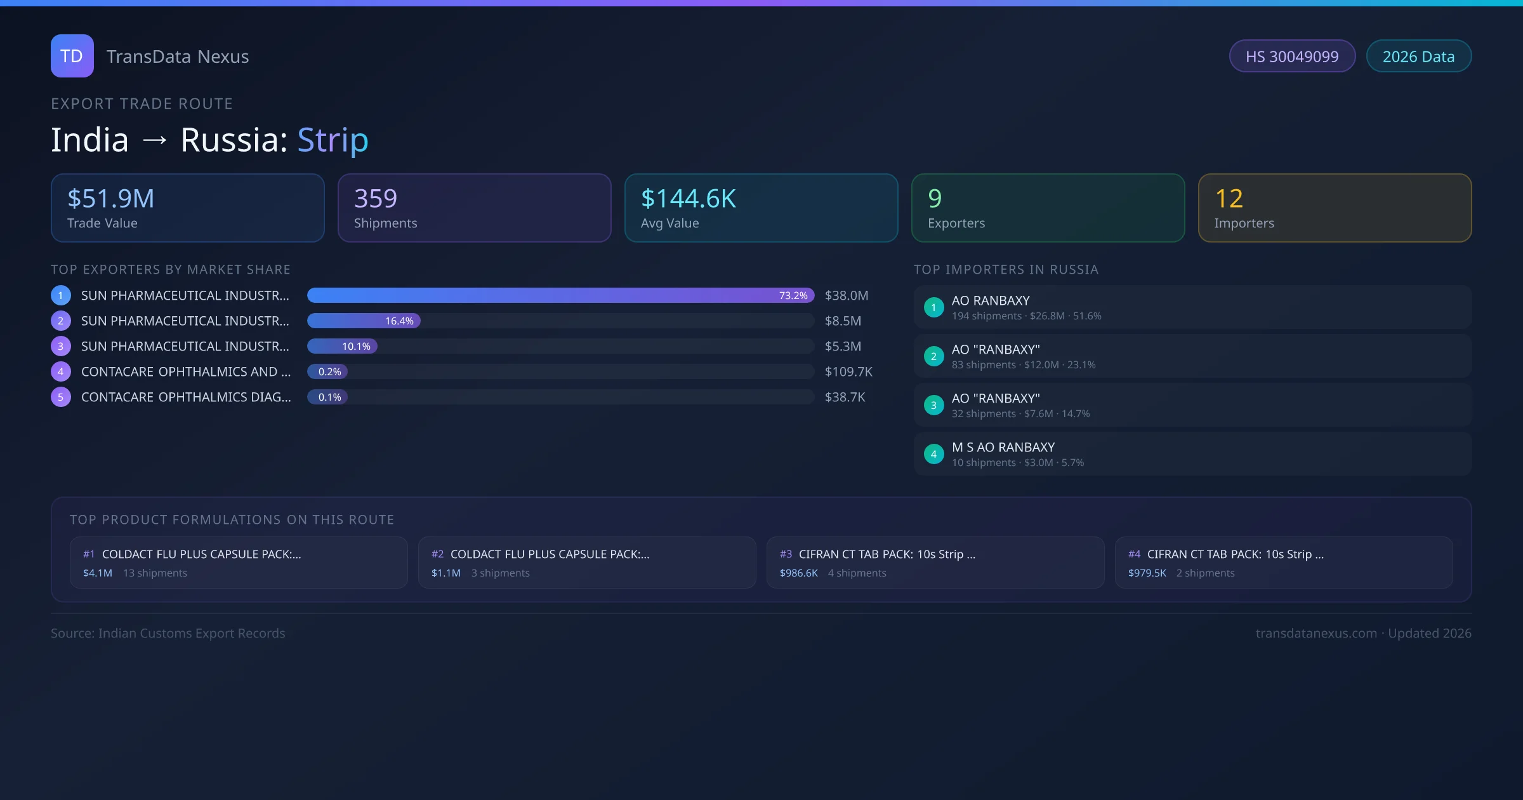Viewport: 1523px width, 800px height.
Task: Open #3 CIFRAN CT TAB product card
Action: (935, 563)
